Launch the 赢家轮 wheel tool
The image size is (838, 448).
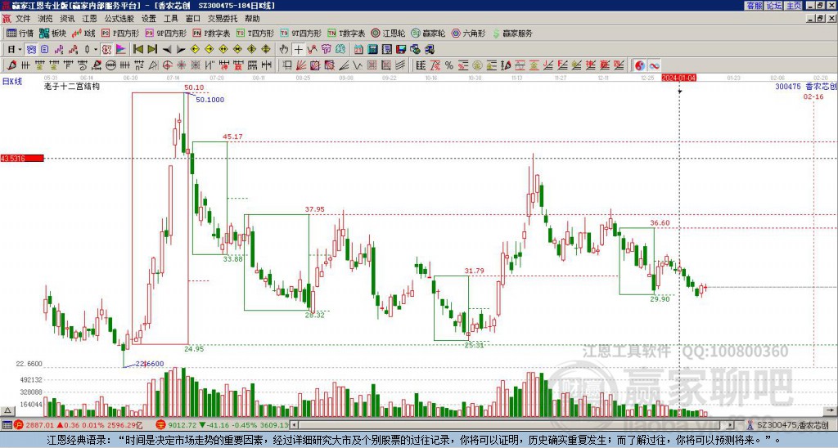[428, 33]
